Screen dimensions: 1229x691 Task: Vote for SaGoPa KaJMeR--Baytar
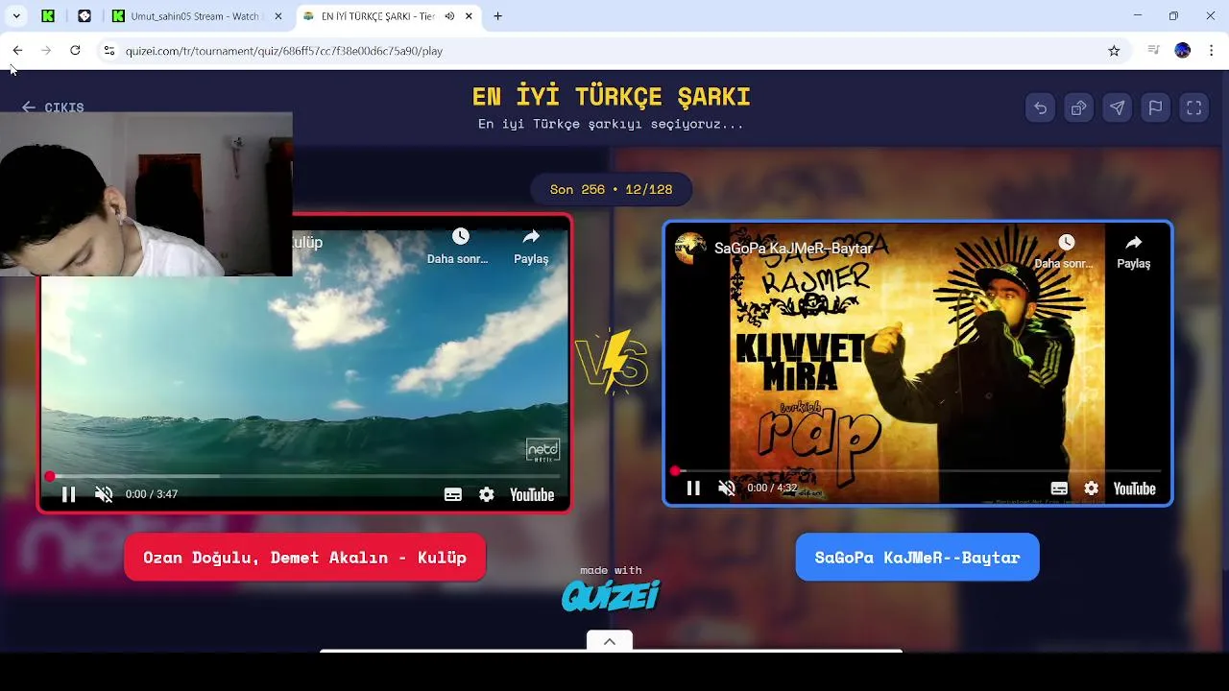click(917, 558)
